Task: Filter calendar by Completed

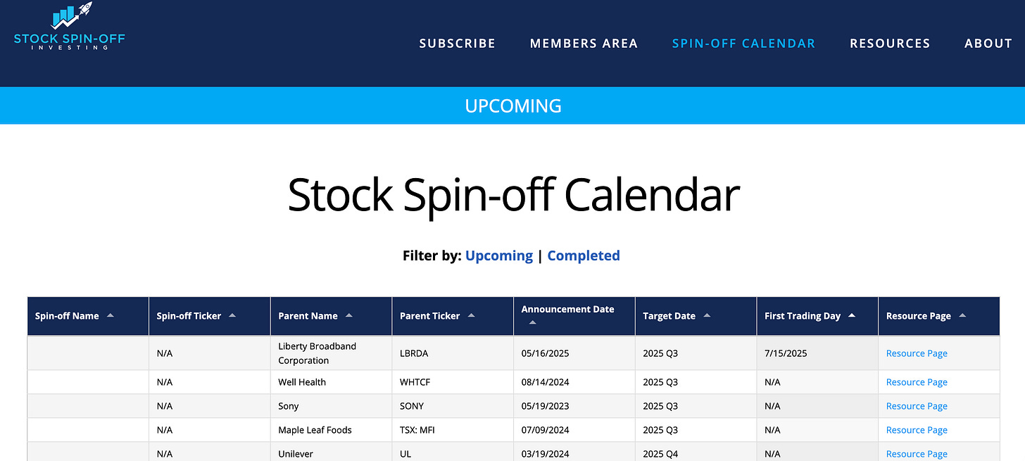Action: point(584,255)
